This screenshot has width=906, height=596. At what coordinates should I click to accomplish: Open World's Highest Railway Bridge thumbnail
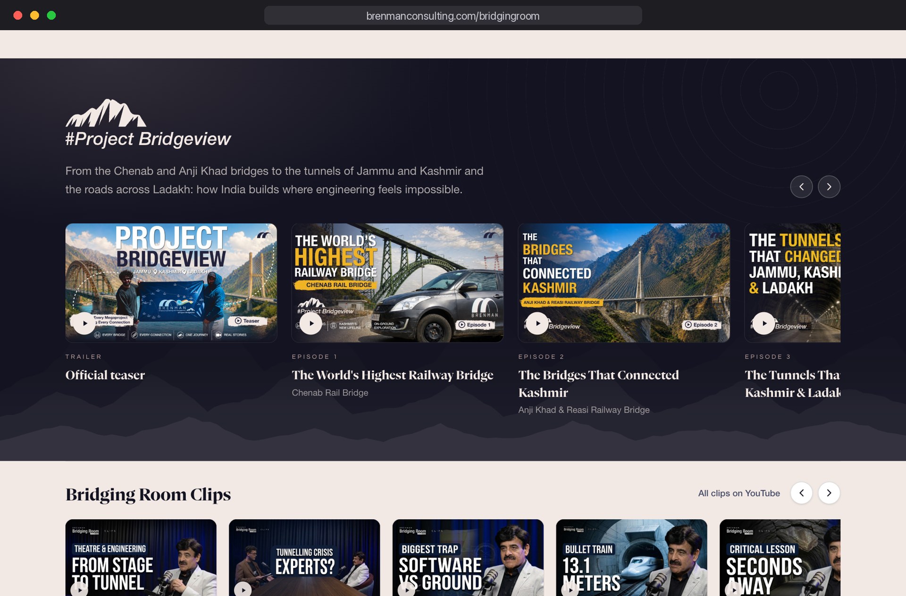397,283
